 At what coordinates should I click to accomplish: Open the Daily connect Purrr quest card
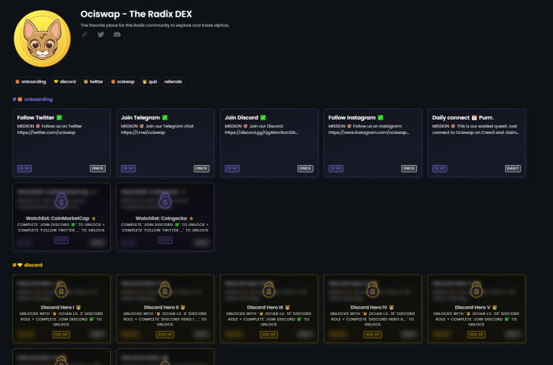coord(476,143)
